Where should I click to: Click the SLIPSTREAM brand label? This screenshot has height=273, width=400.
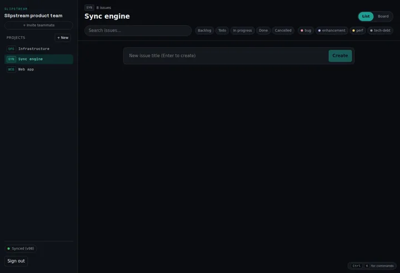tap(16, 9)
